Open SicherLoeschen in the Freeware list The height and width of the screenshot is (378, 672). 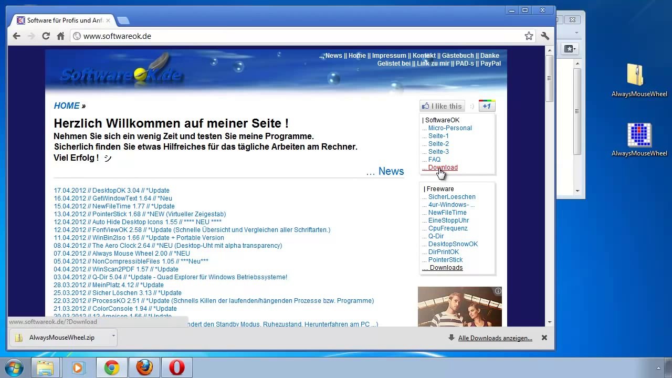451,197
